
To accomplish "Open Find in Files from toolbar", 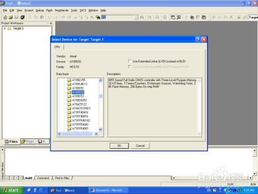I will click(98, 17).
